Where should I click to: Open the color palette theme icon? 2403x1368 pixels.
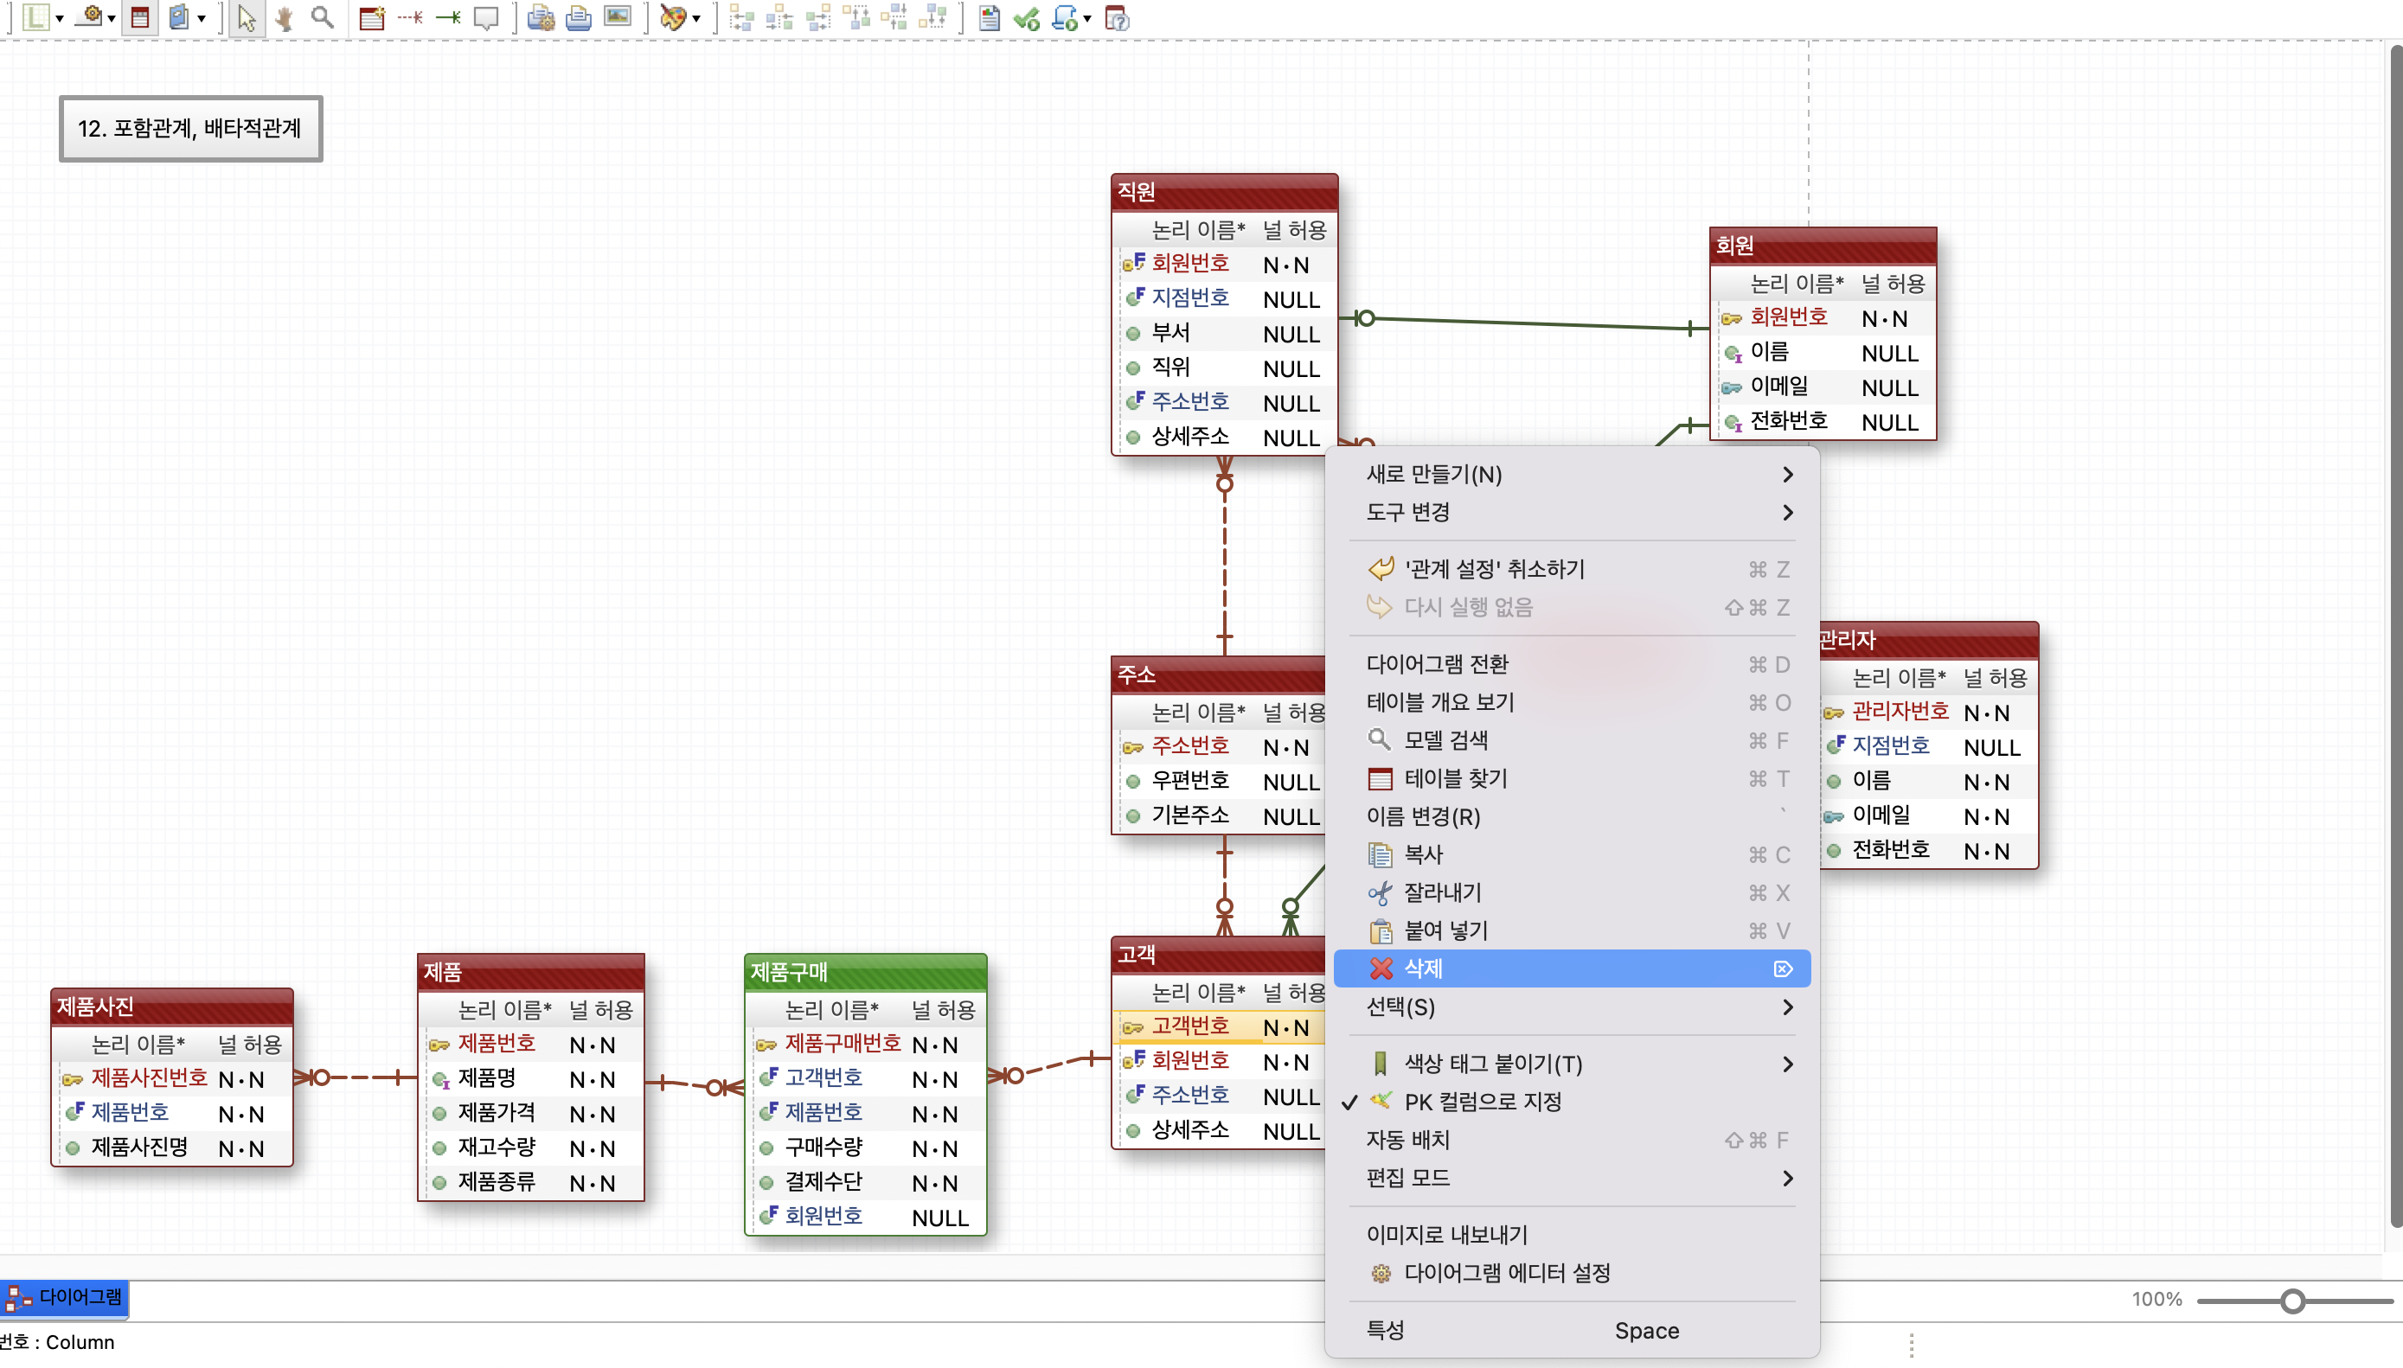pos(673,17)
